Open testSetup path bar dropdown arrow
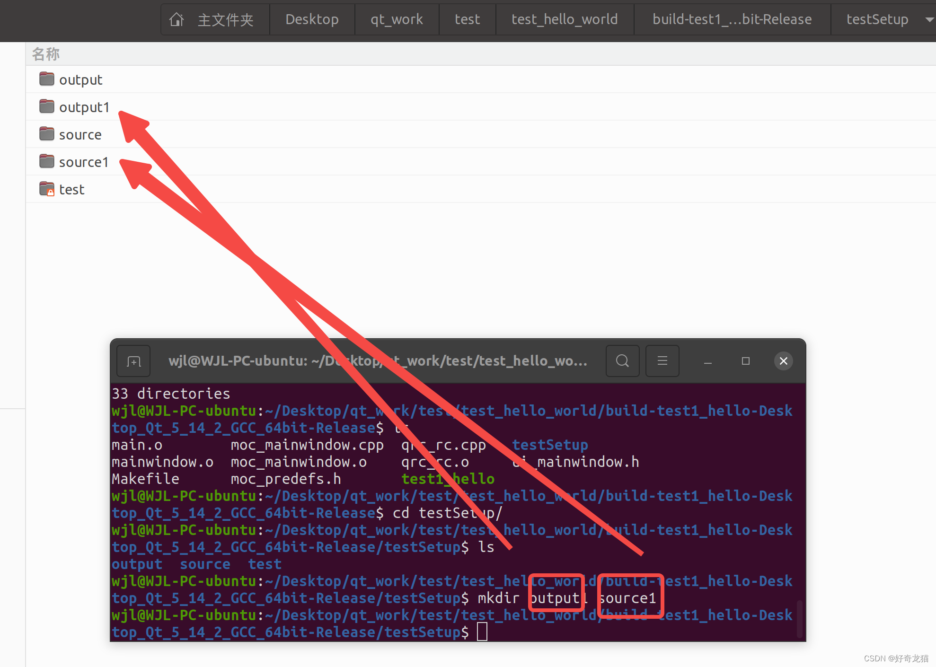 coord(929,20)
